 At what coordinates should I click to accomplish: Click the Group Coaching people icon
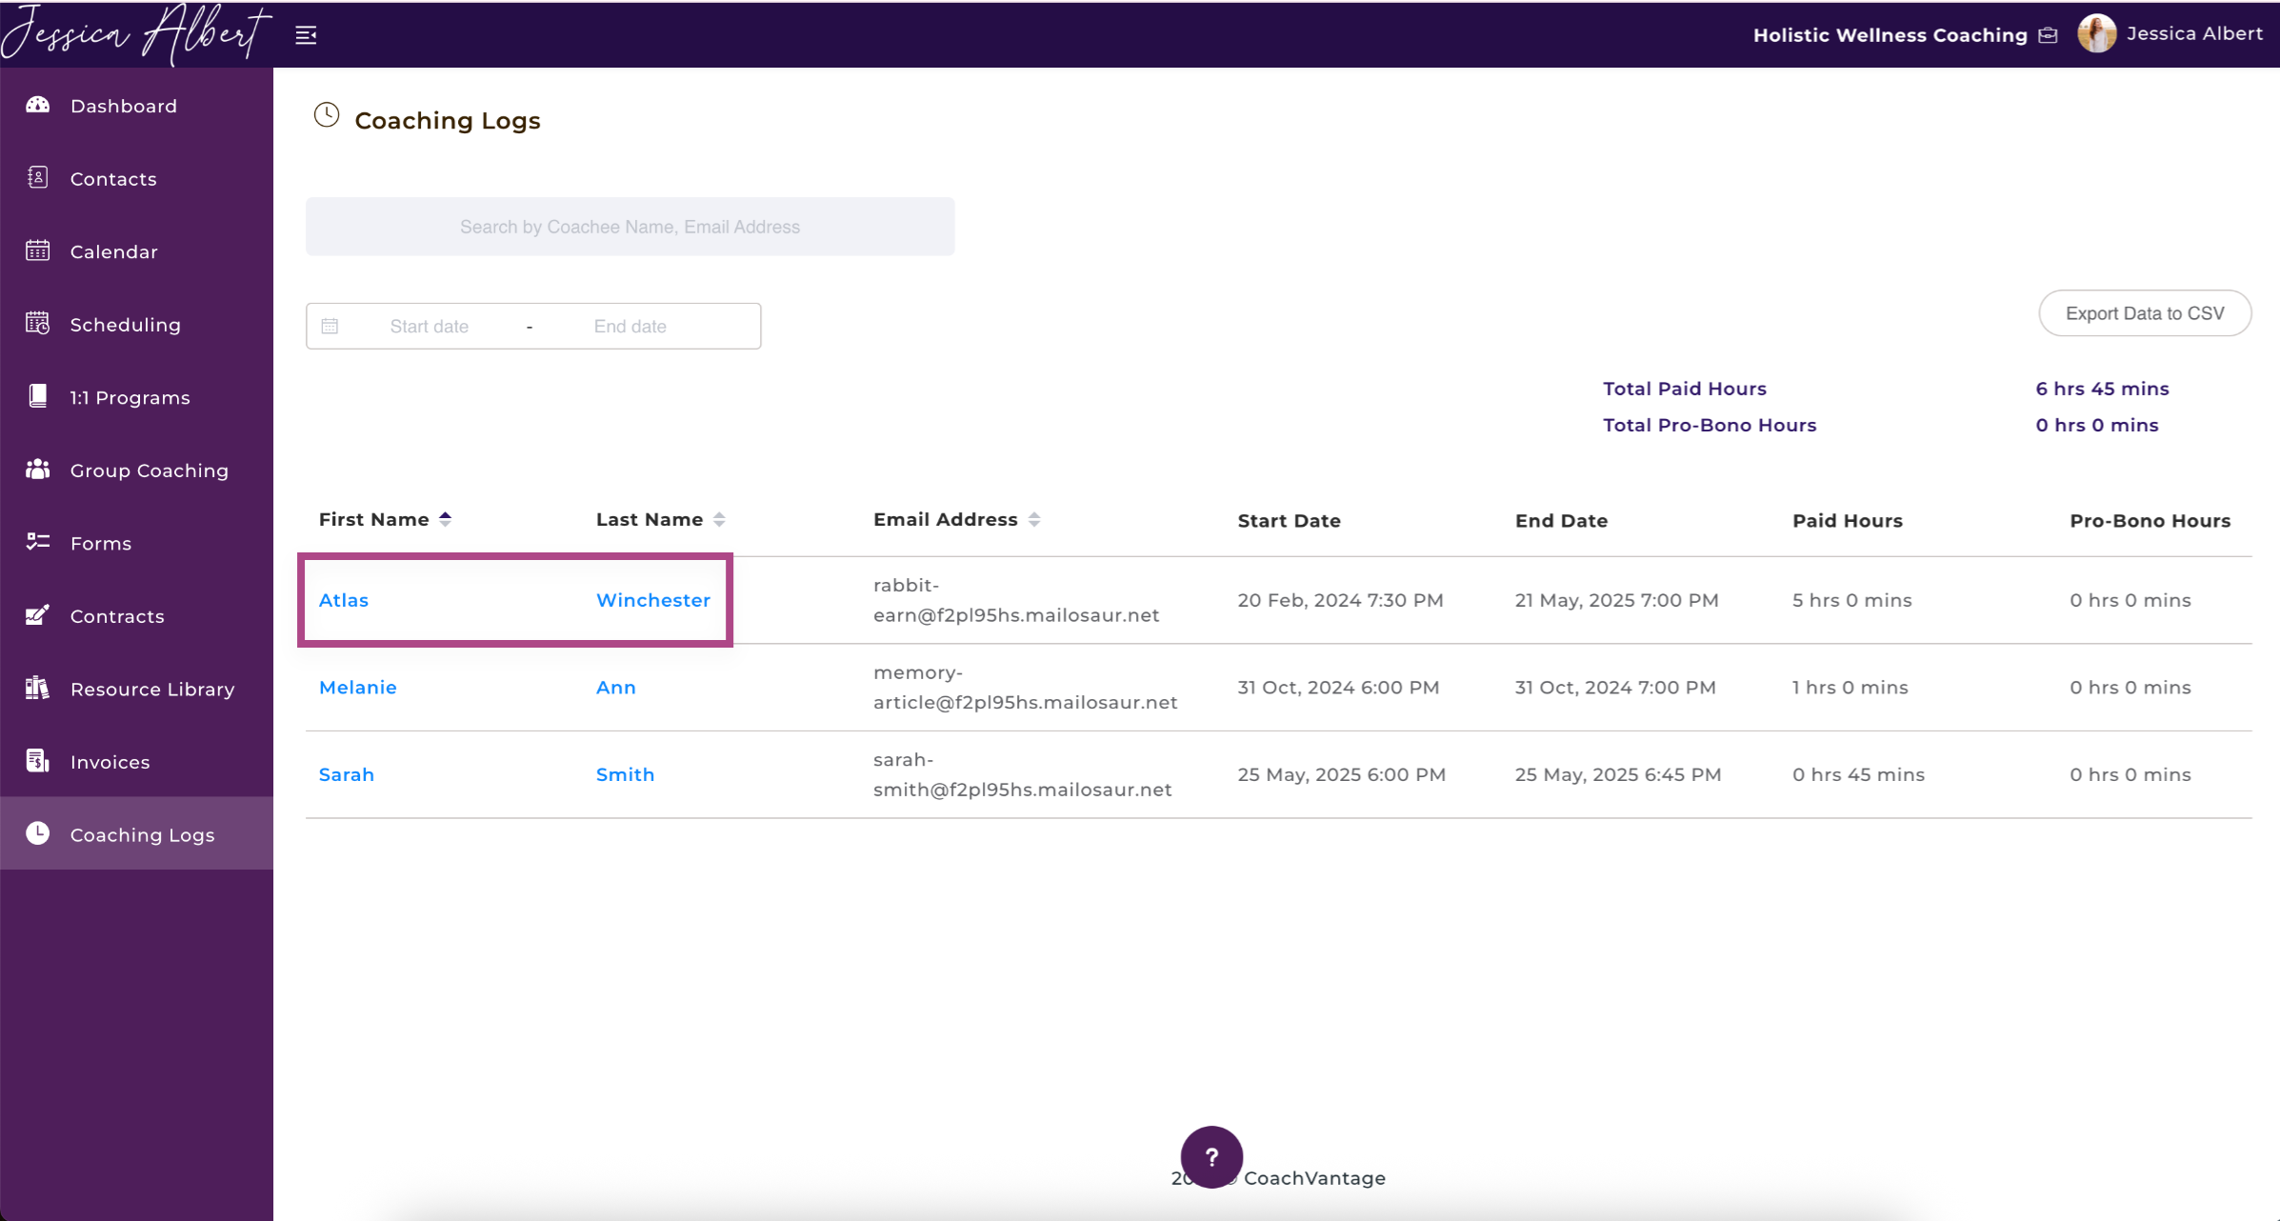(x=38, y=470)
